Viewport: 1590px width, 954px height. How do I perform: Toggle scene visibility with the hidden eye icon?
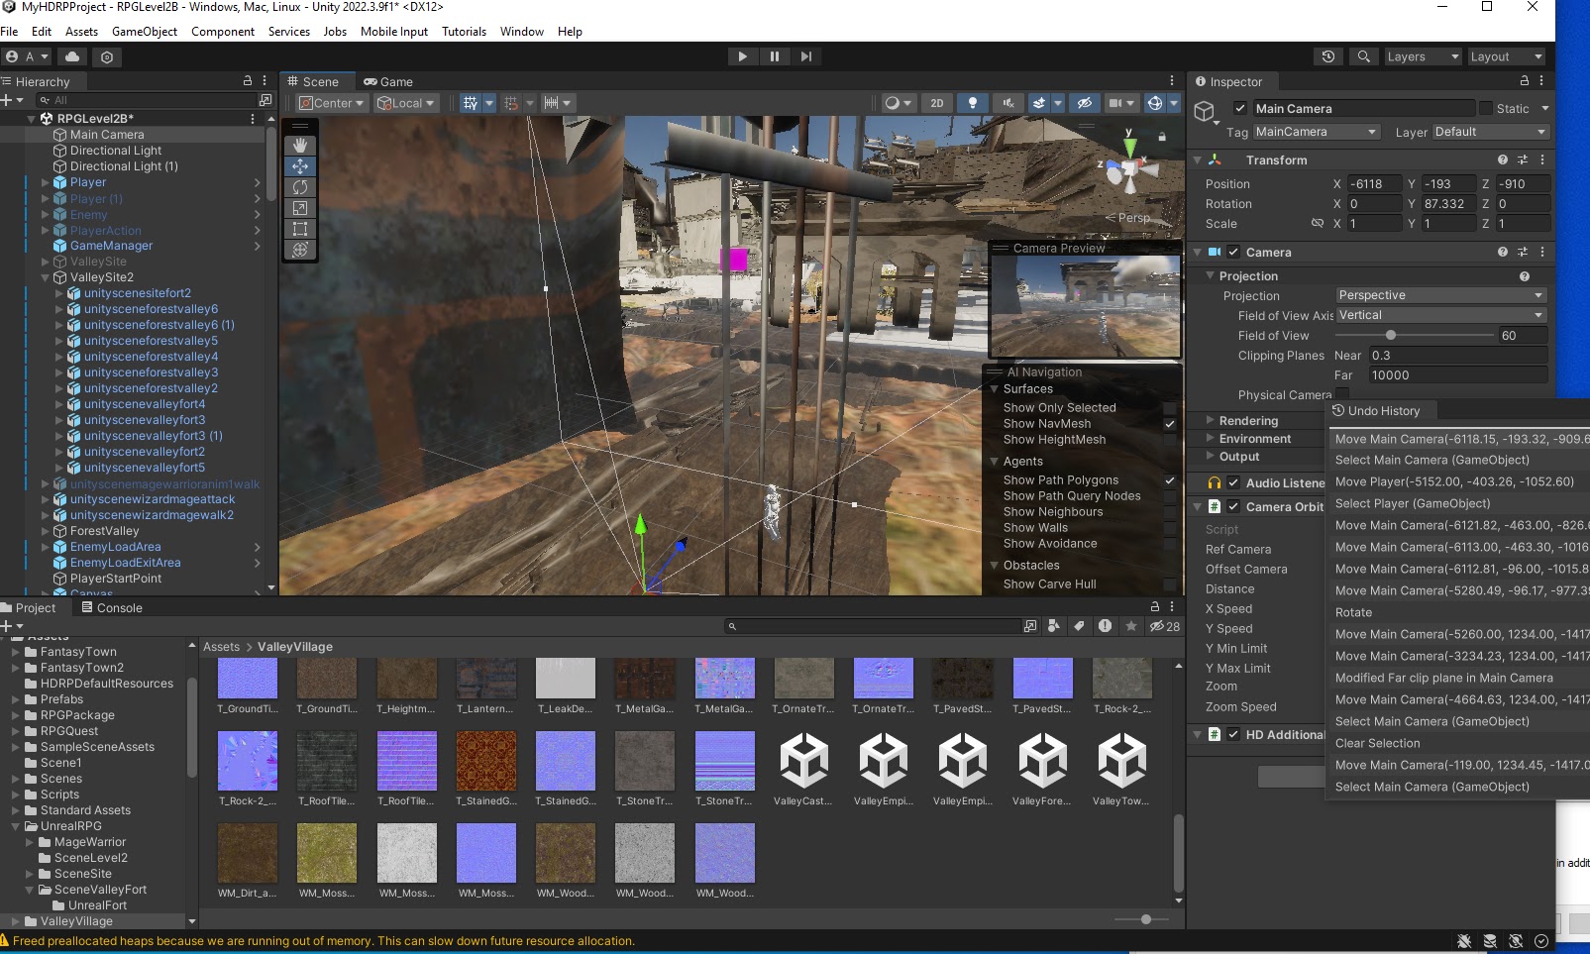pyautogui.click(x=1085, y=103)
